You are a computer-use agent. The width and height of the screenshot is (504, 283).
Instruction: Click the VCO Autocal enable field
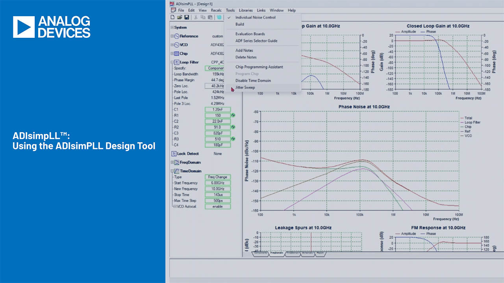(x=218, y=206)
